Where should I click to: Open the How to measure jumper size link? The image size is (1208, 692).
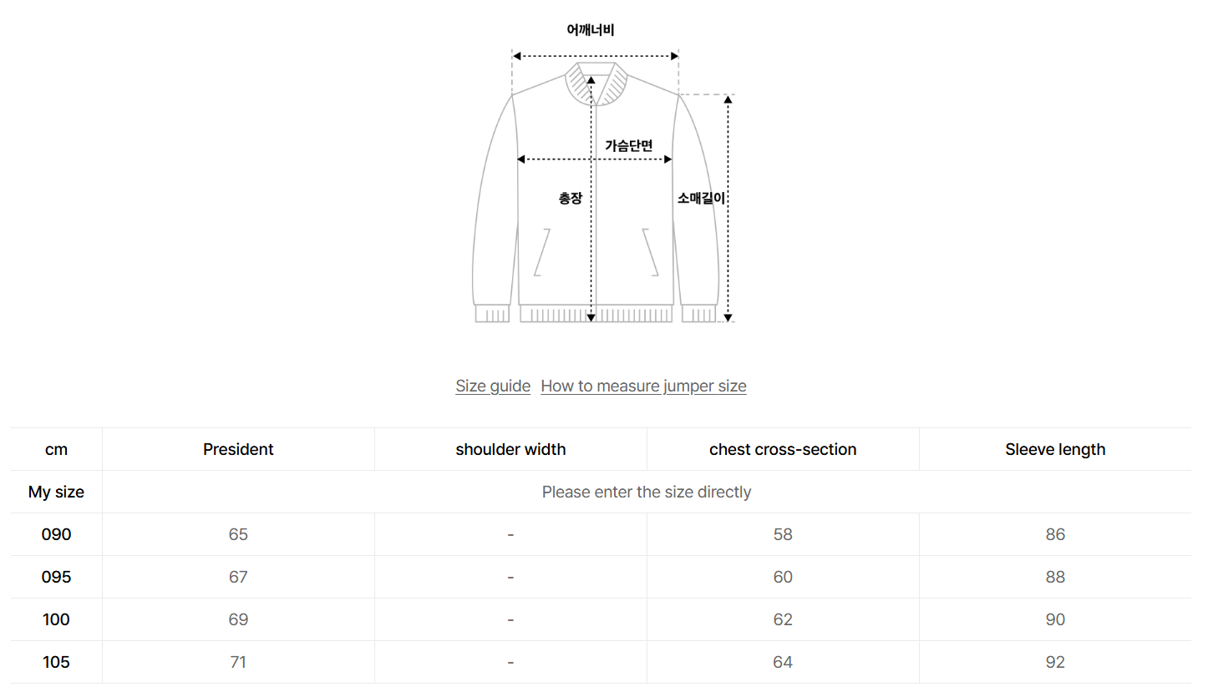(x=643, y=386)
